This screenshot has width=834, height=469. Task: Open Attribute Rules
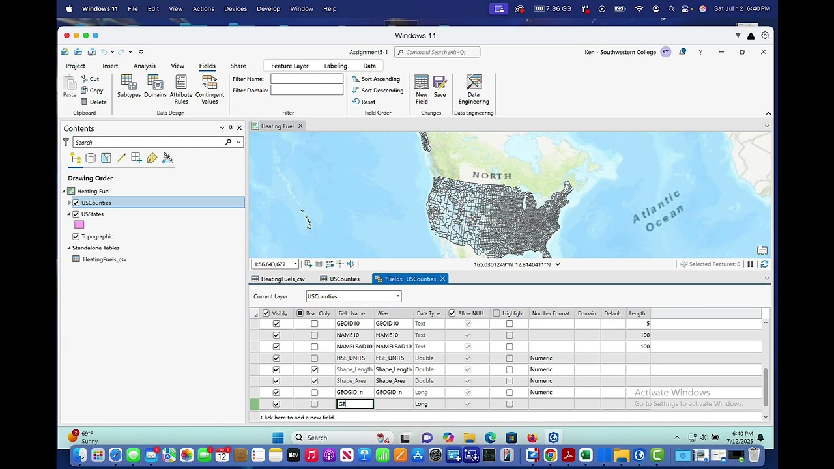(181, 89)
